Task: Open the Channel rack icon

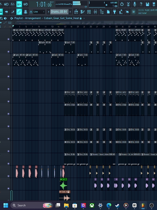Action: tap(89, 12)
